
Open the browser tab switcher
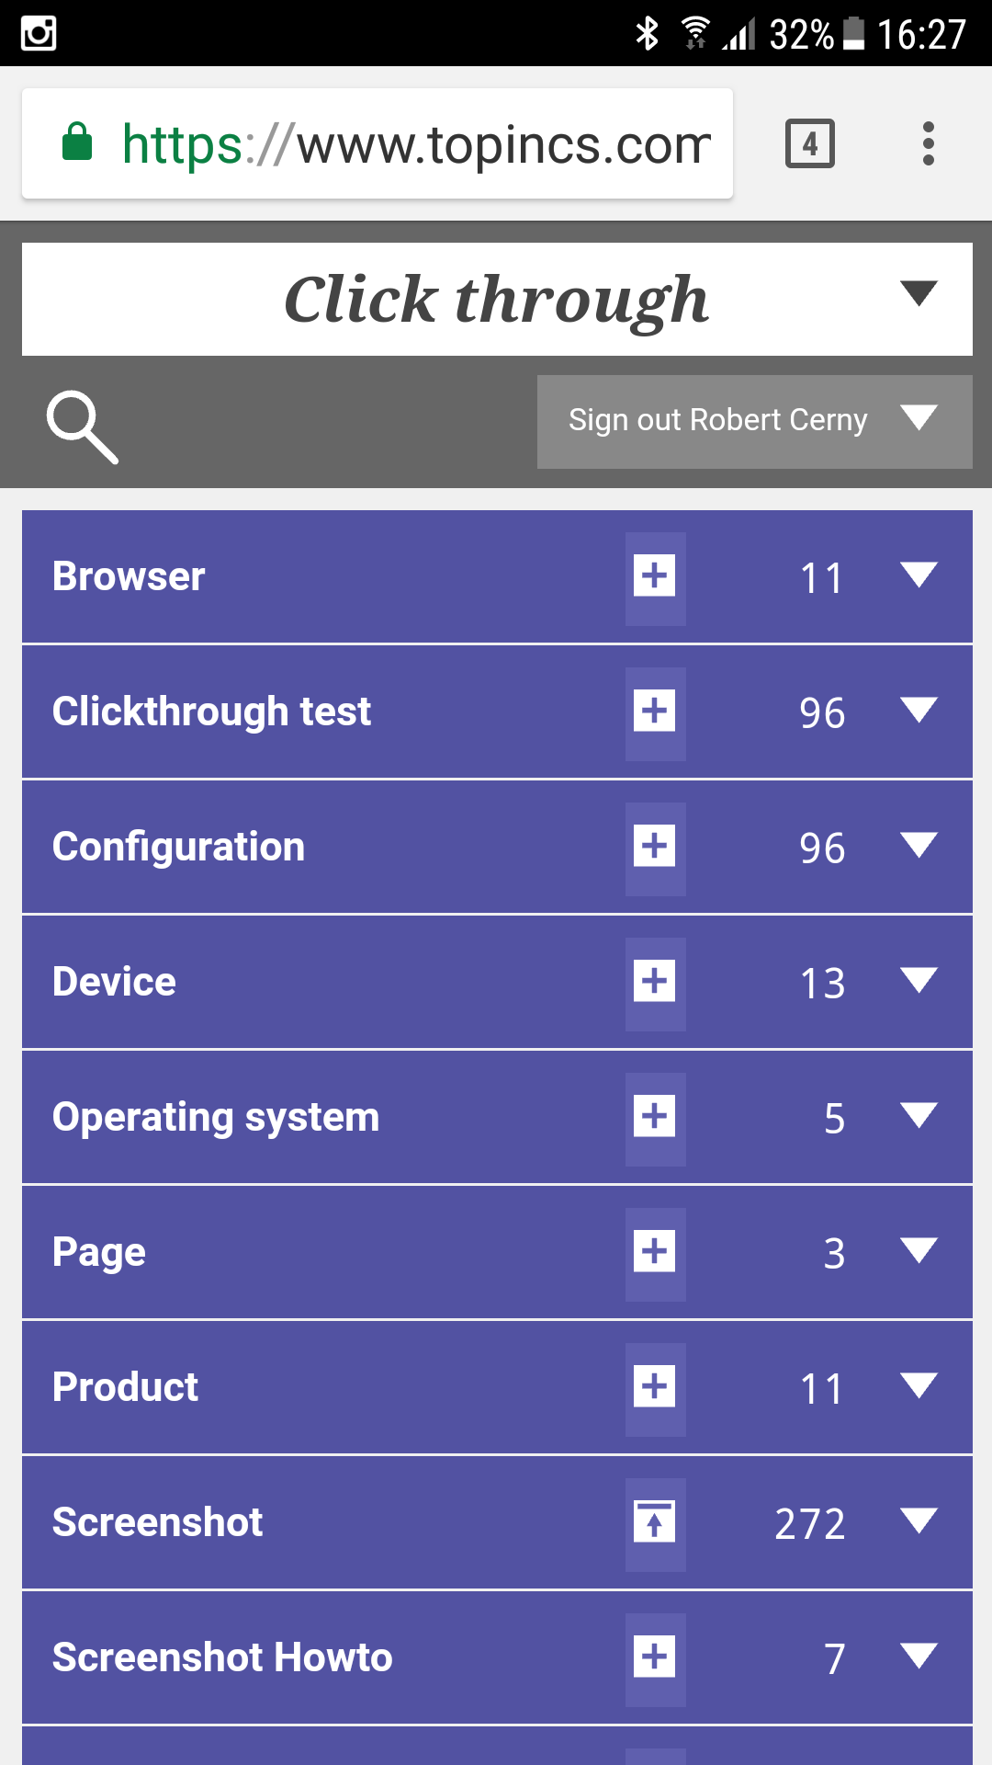pyautogui.click(x=809, y=144)
